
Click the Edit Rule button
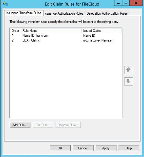click(x=43, y=125)
